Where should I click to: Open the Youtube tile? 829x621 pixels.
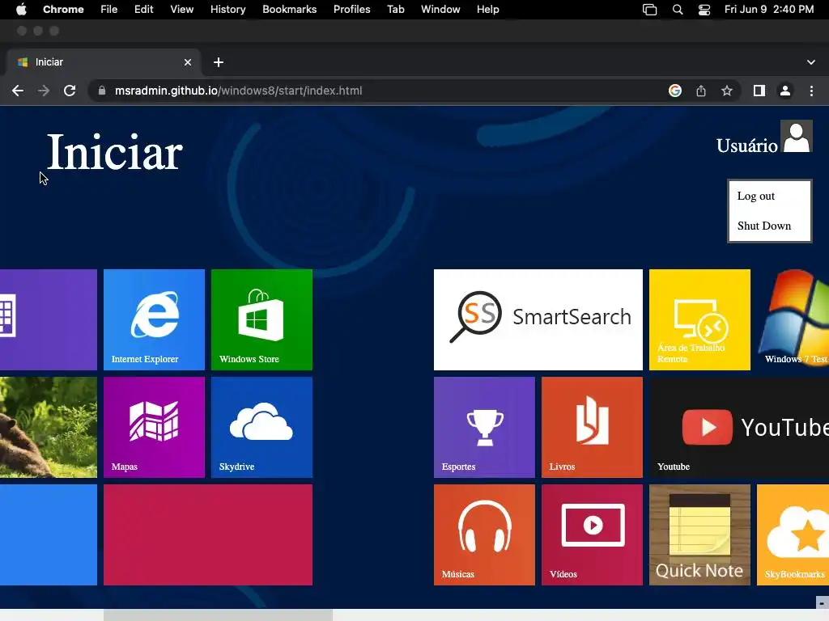(x=739, y=427)
